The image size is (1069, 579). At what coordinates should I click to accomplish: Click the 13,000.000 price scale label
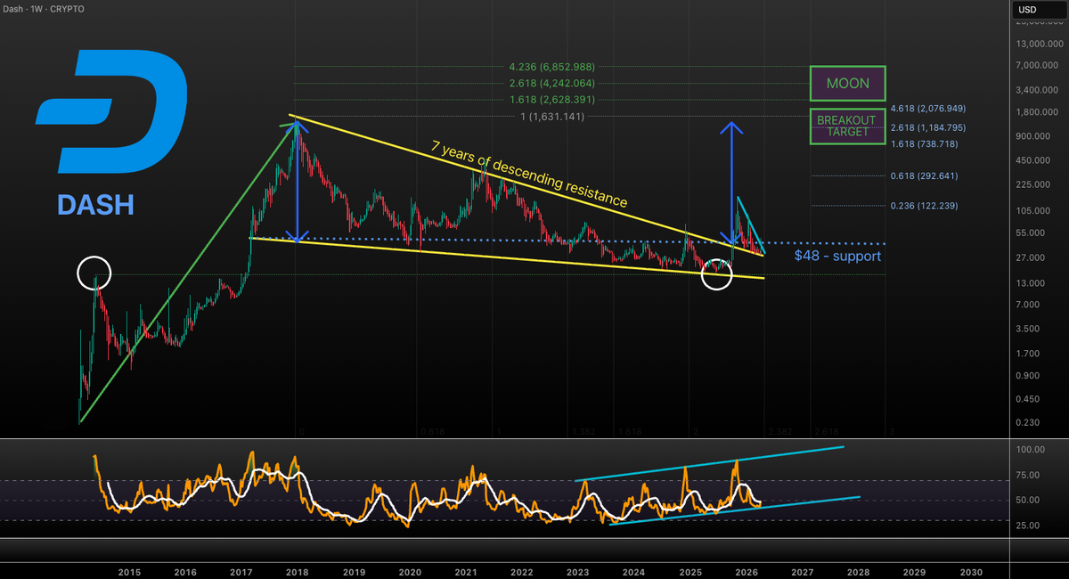(1038, 44)
